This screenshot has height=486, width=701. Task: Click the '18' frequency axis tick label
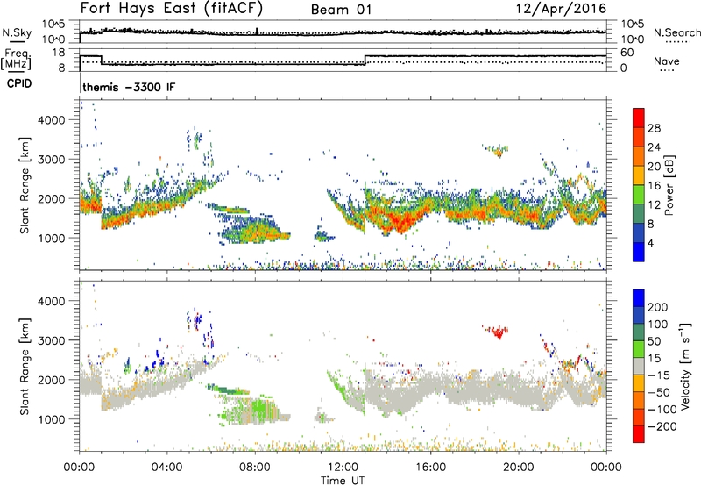(x=59, y=53)
